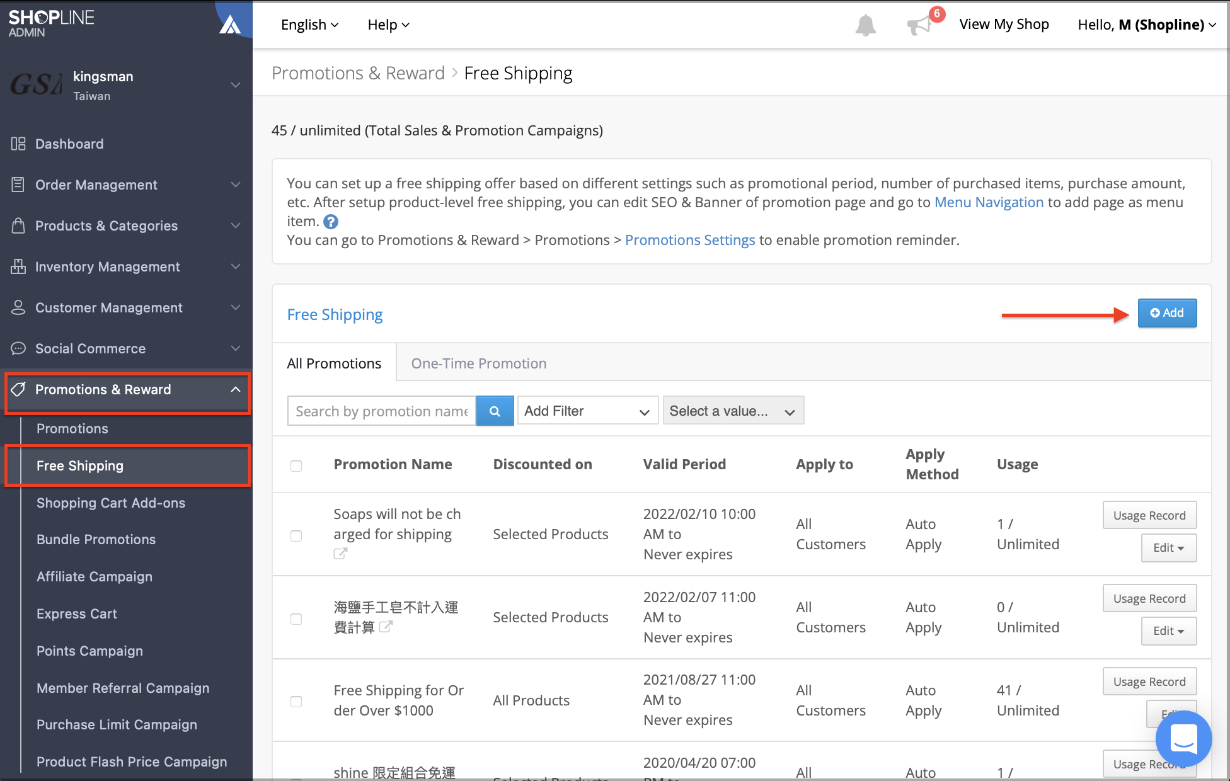Click the Free Shipping section heading link
The width and height of the screenshot is (1230, 781).
[335, 314]
